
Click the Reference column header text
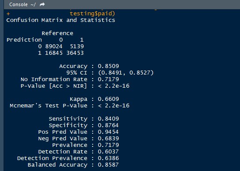click(x=57, y=33)
